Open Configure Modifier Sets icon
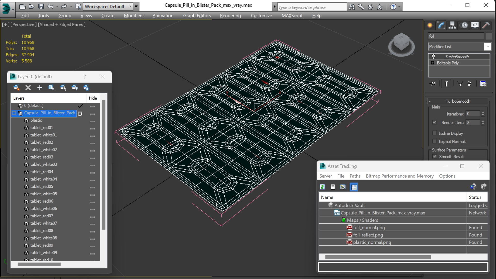The image size is (496, 279). click(483, 84)
